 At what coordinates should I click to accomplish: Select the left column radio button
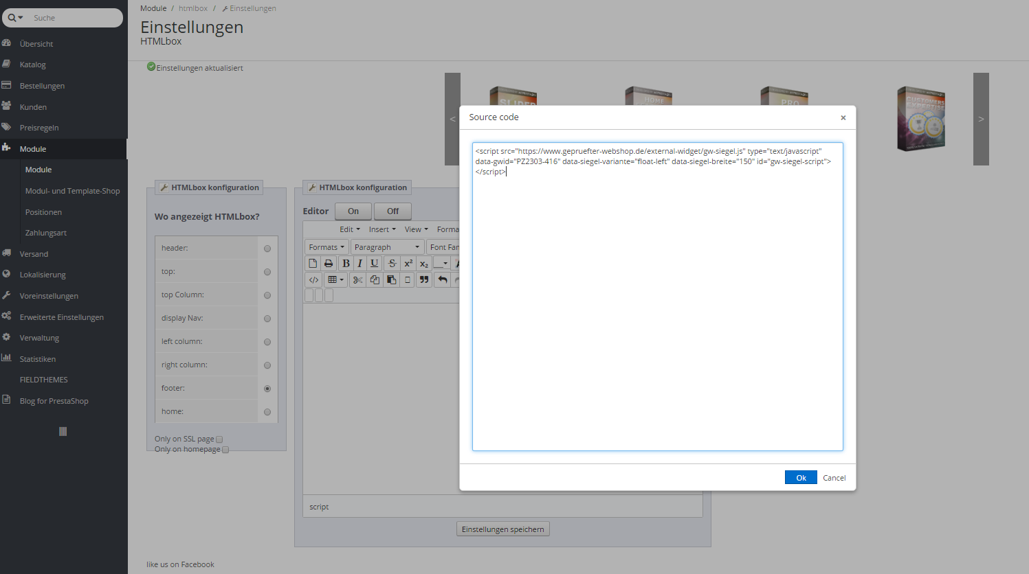pos(267,342)
